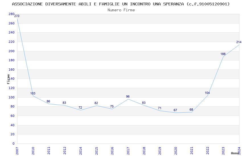
Task: Click the 260 y-axis tick label
Action: tap(11, 23)
